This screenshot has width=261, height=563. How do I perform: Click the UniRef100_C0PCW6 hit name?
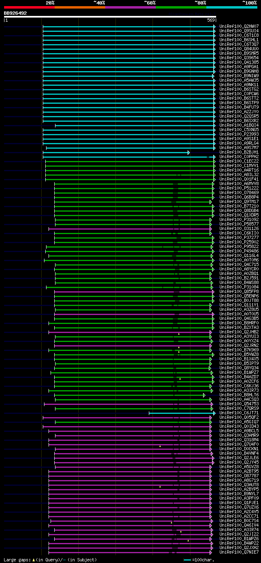point(239,94)
